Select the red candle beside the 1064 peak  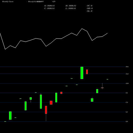click(x=87, y=72)
